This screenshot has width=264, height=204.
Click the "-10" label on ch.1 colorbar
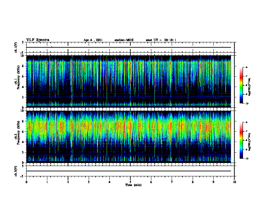click(246, 104)
